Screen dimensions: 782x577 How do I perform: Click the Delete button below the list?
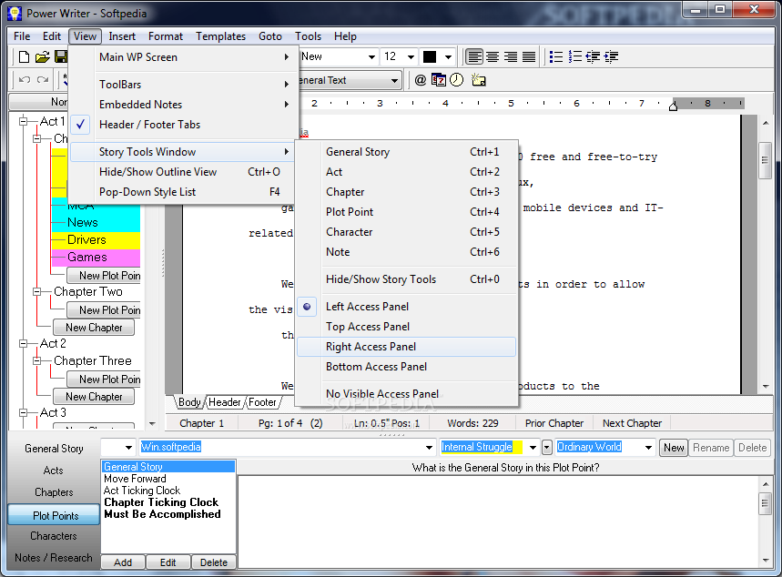214,562
